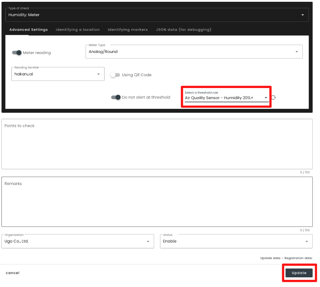Open the Select a threshold rule dropdown
320x287 pixels.
(226, 98)
